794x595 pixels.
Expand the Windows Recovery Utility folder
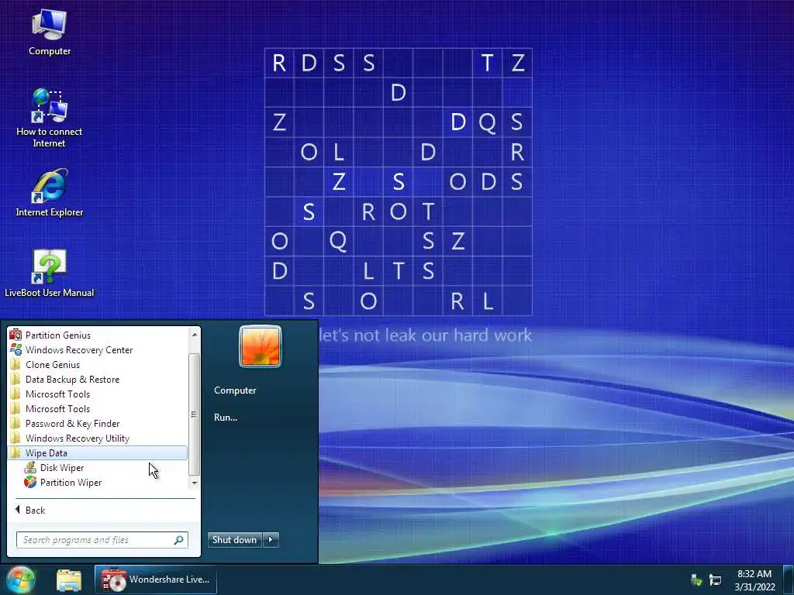coord(98,439)
